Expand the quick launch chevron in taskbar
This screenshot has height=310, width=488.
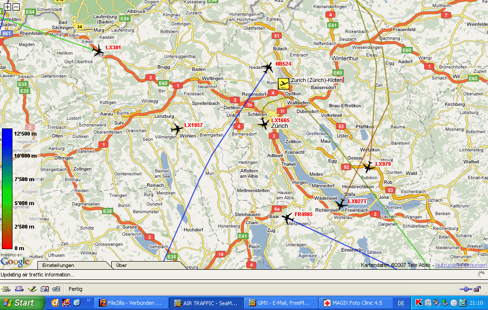(x=88, y=301)
